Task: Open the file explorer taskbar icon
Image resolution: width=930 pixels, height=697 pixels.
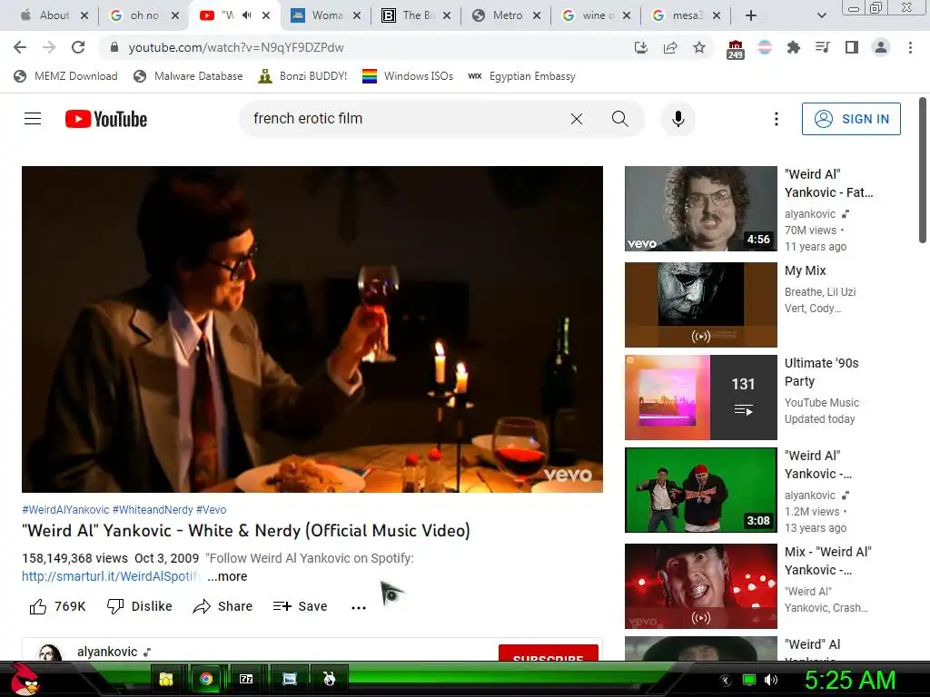Action: (165, 679)
